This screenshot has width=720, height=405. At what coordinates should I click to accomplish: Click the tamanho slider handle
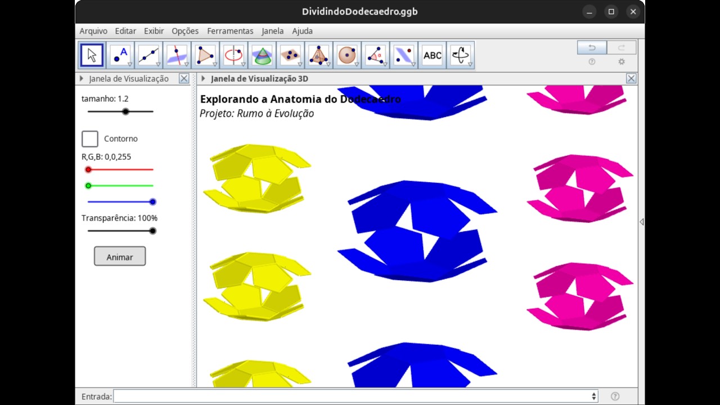(125, 111)
